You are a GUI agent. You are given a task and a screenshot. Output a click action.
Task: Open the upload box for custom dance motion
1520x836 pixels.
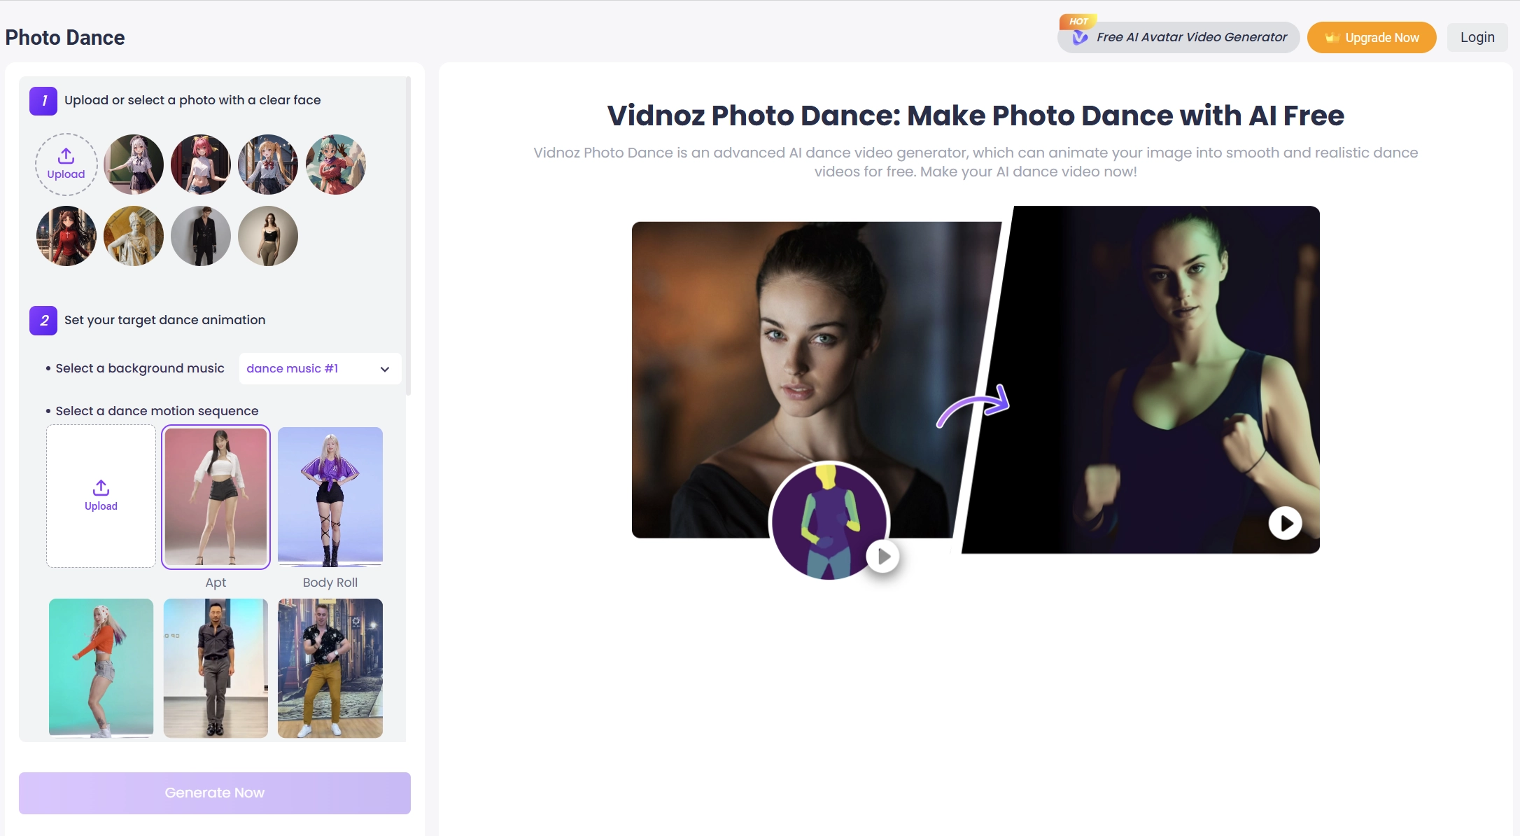click(101, 496)
